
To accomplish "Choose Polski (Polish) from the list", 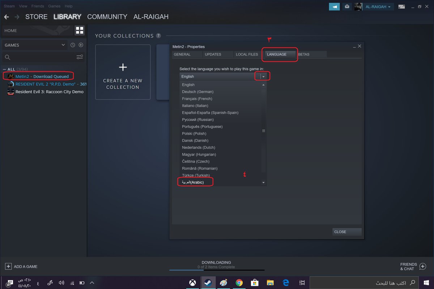I will point(221,134).
